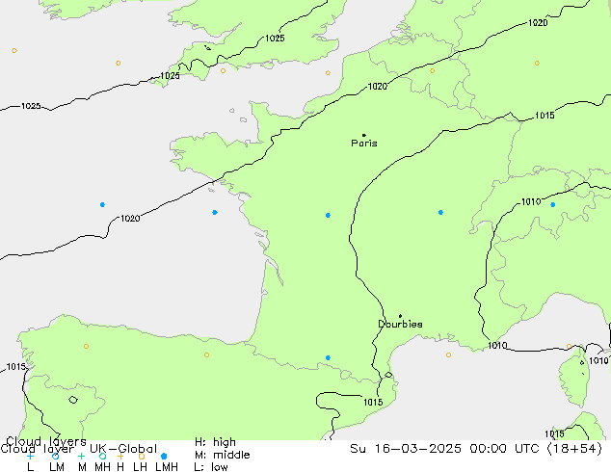Click the 1010 isobar label over the Alps

click(531, 201)
